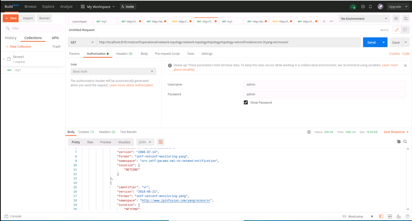Click the New Collection link
The height and width of the screenshot is (221, 412).
coord(21,47)
